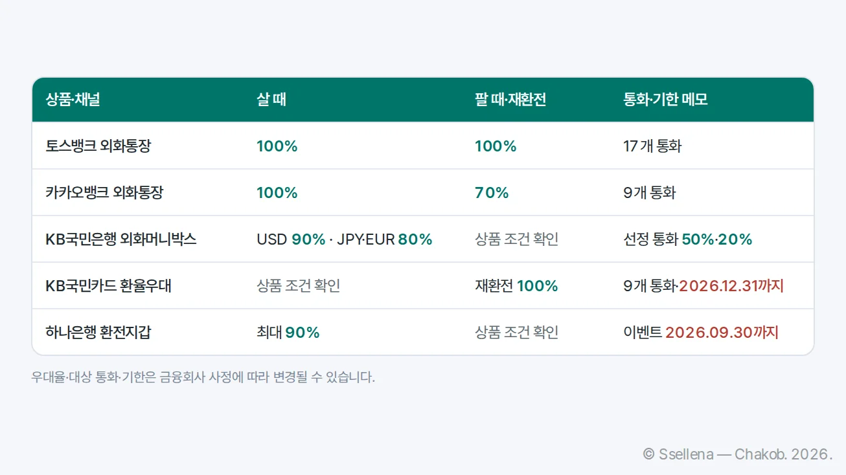The height and width of the screenshot is (475, 846).
Task: Click the 팔 때·재환전 column header
Action: [510, 100]
